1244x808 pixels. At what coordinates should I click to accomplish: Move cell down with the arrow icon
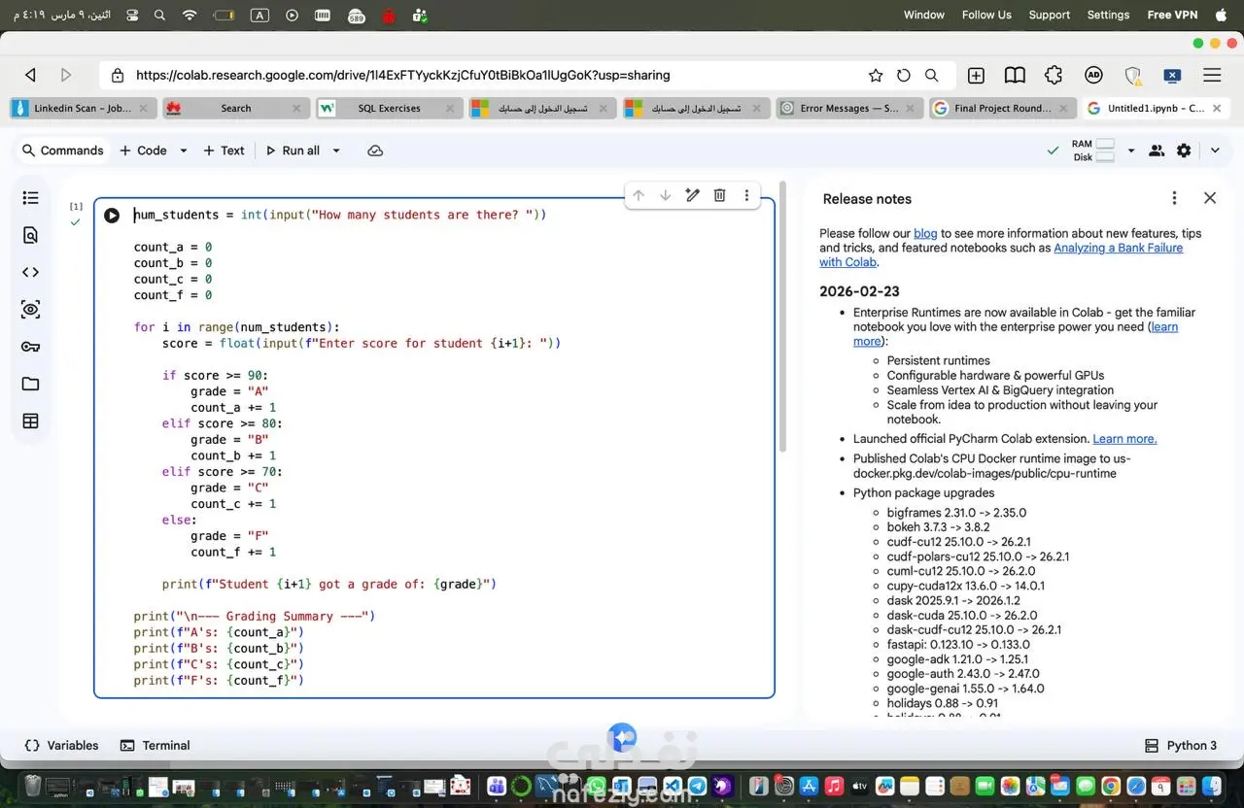click(666, 195)
